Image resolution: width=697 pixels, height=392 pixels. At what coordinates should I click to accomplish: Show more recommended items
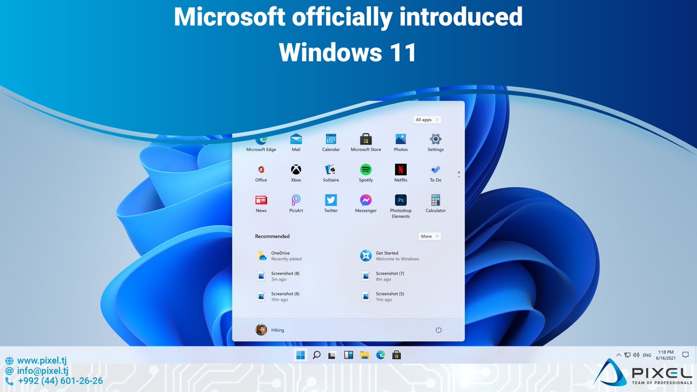(x=430, y=236)
